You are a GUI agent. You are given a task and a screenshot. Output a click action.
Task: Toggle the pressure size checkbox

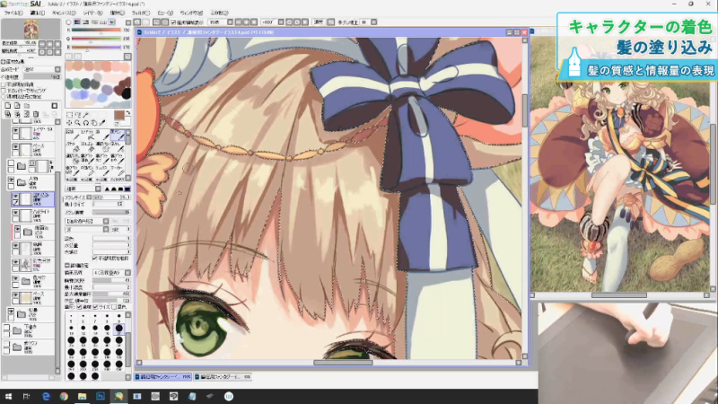[95, 307]
